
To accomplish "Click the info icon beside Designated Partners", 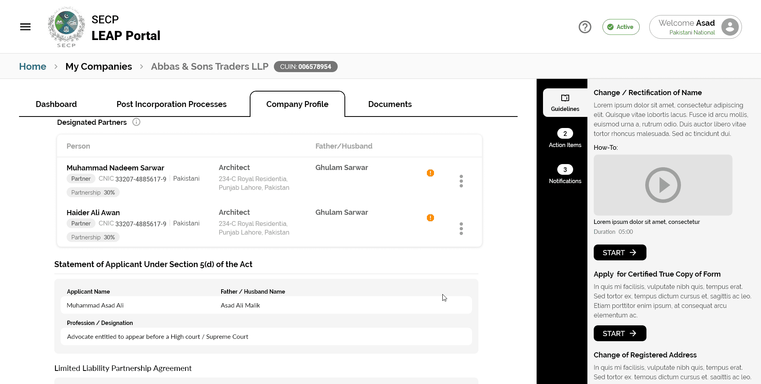I will [x=136, y=122].
